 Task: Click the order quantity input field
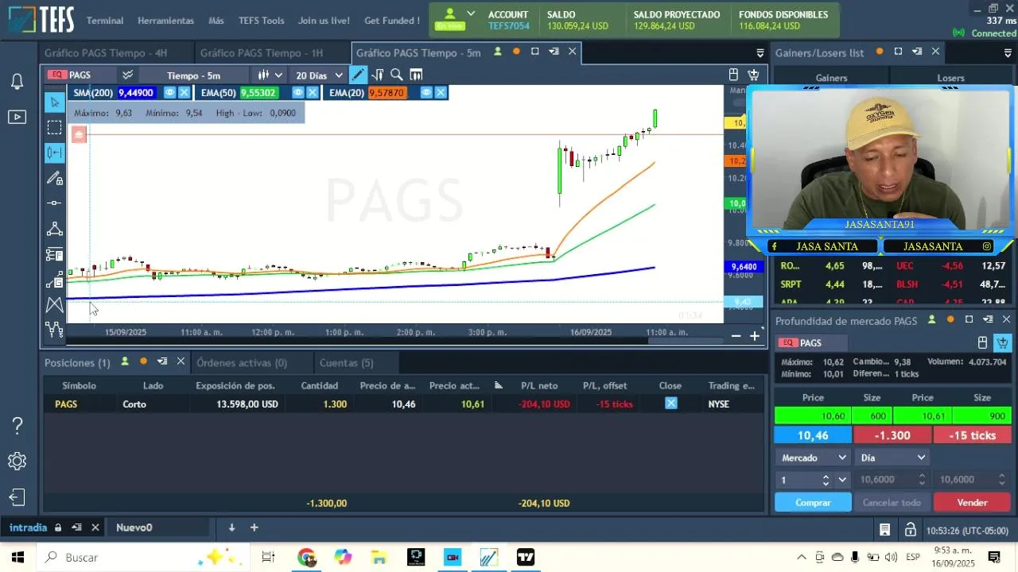[798, 480]
